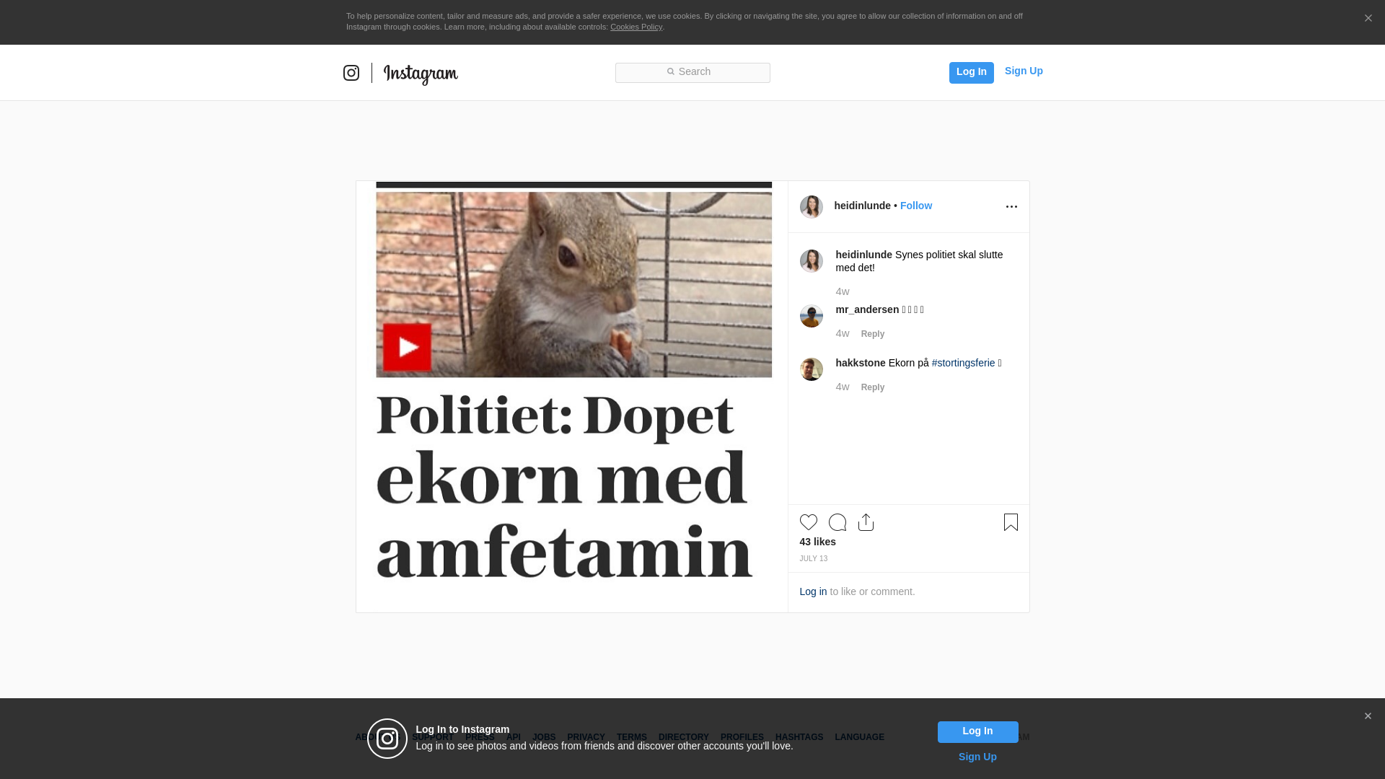The image size is (1385, 779).
Task: Click Log in to like or comment
Action: click(813, 591)
